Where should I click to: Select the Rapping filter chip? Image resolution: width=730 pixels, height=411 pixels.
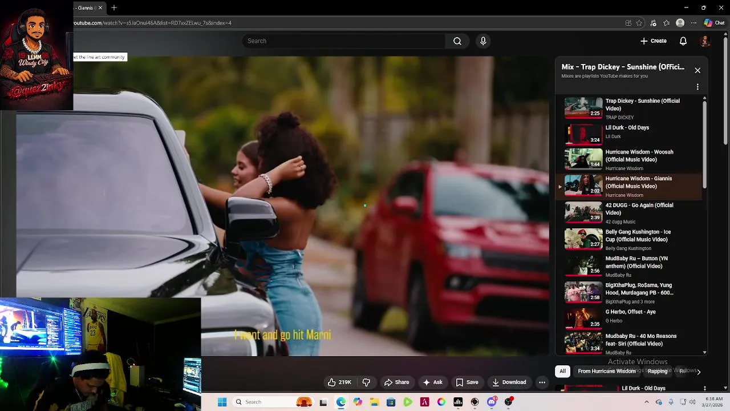tap(657, 371)
